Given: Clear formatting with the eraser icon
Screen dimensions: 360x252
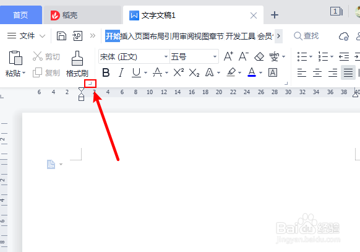Looking at the screenshot, I should (x=259, y=56).
